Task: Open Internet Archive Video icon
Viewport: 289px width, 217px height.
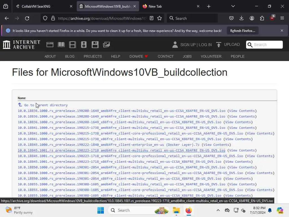Action: tap(73, 45)
